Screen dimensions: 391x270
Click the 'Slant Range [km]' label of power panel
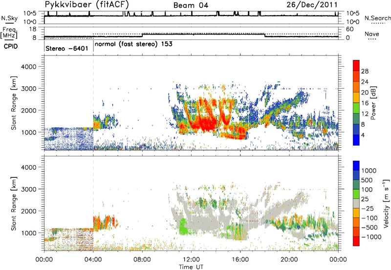pyautogui.click(x=14, y=103)
